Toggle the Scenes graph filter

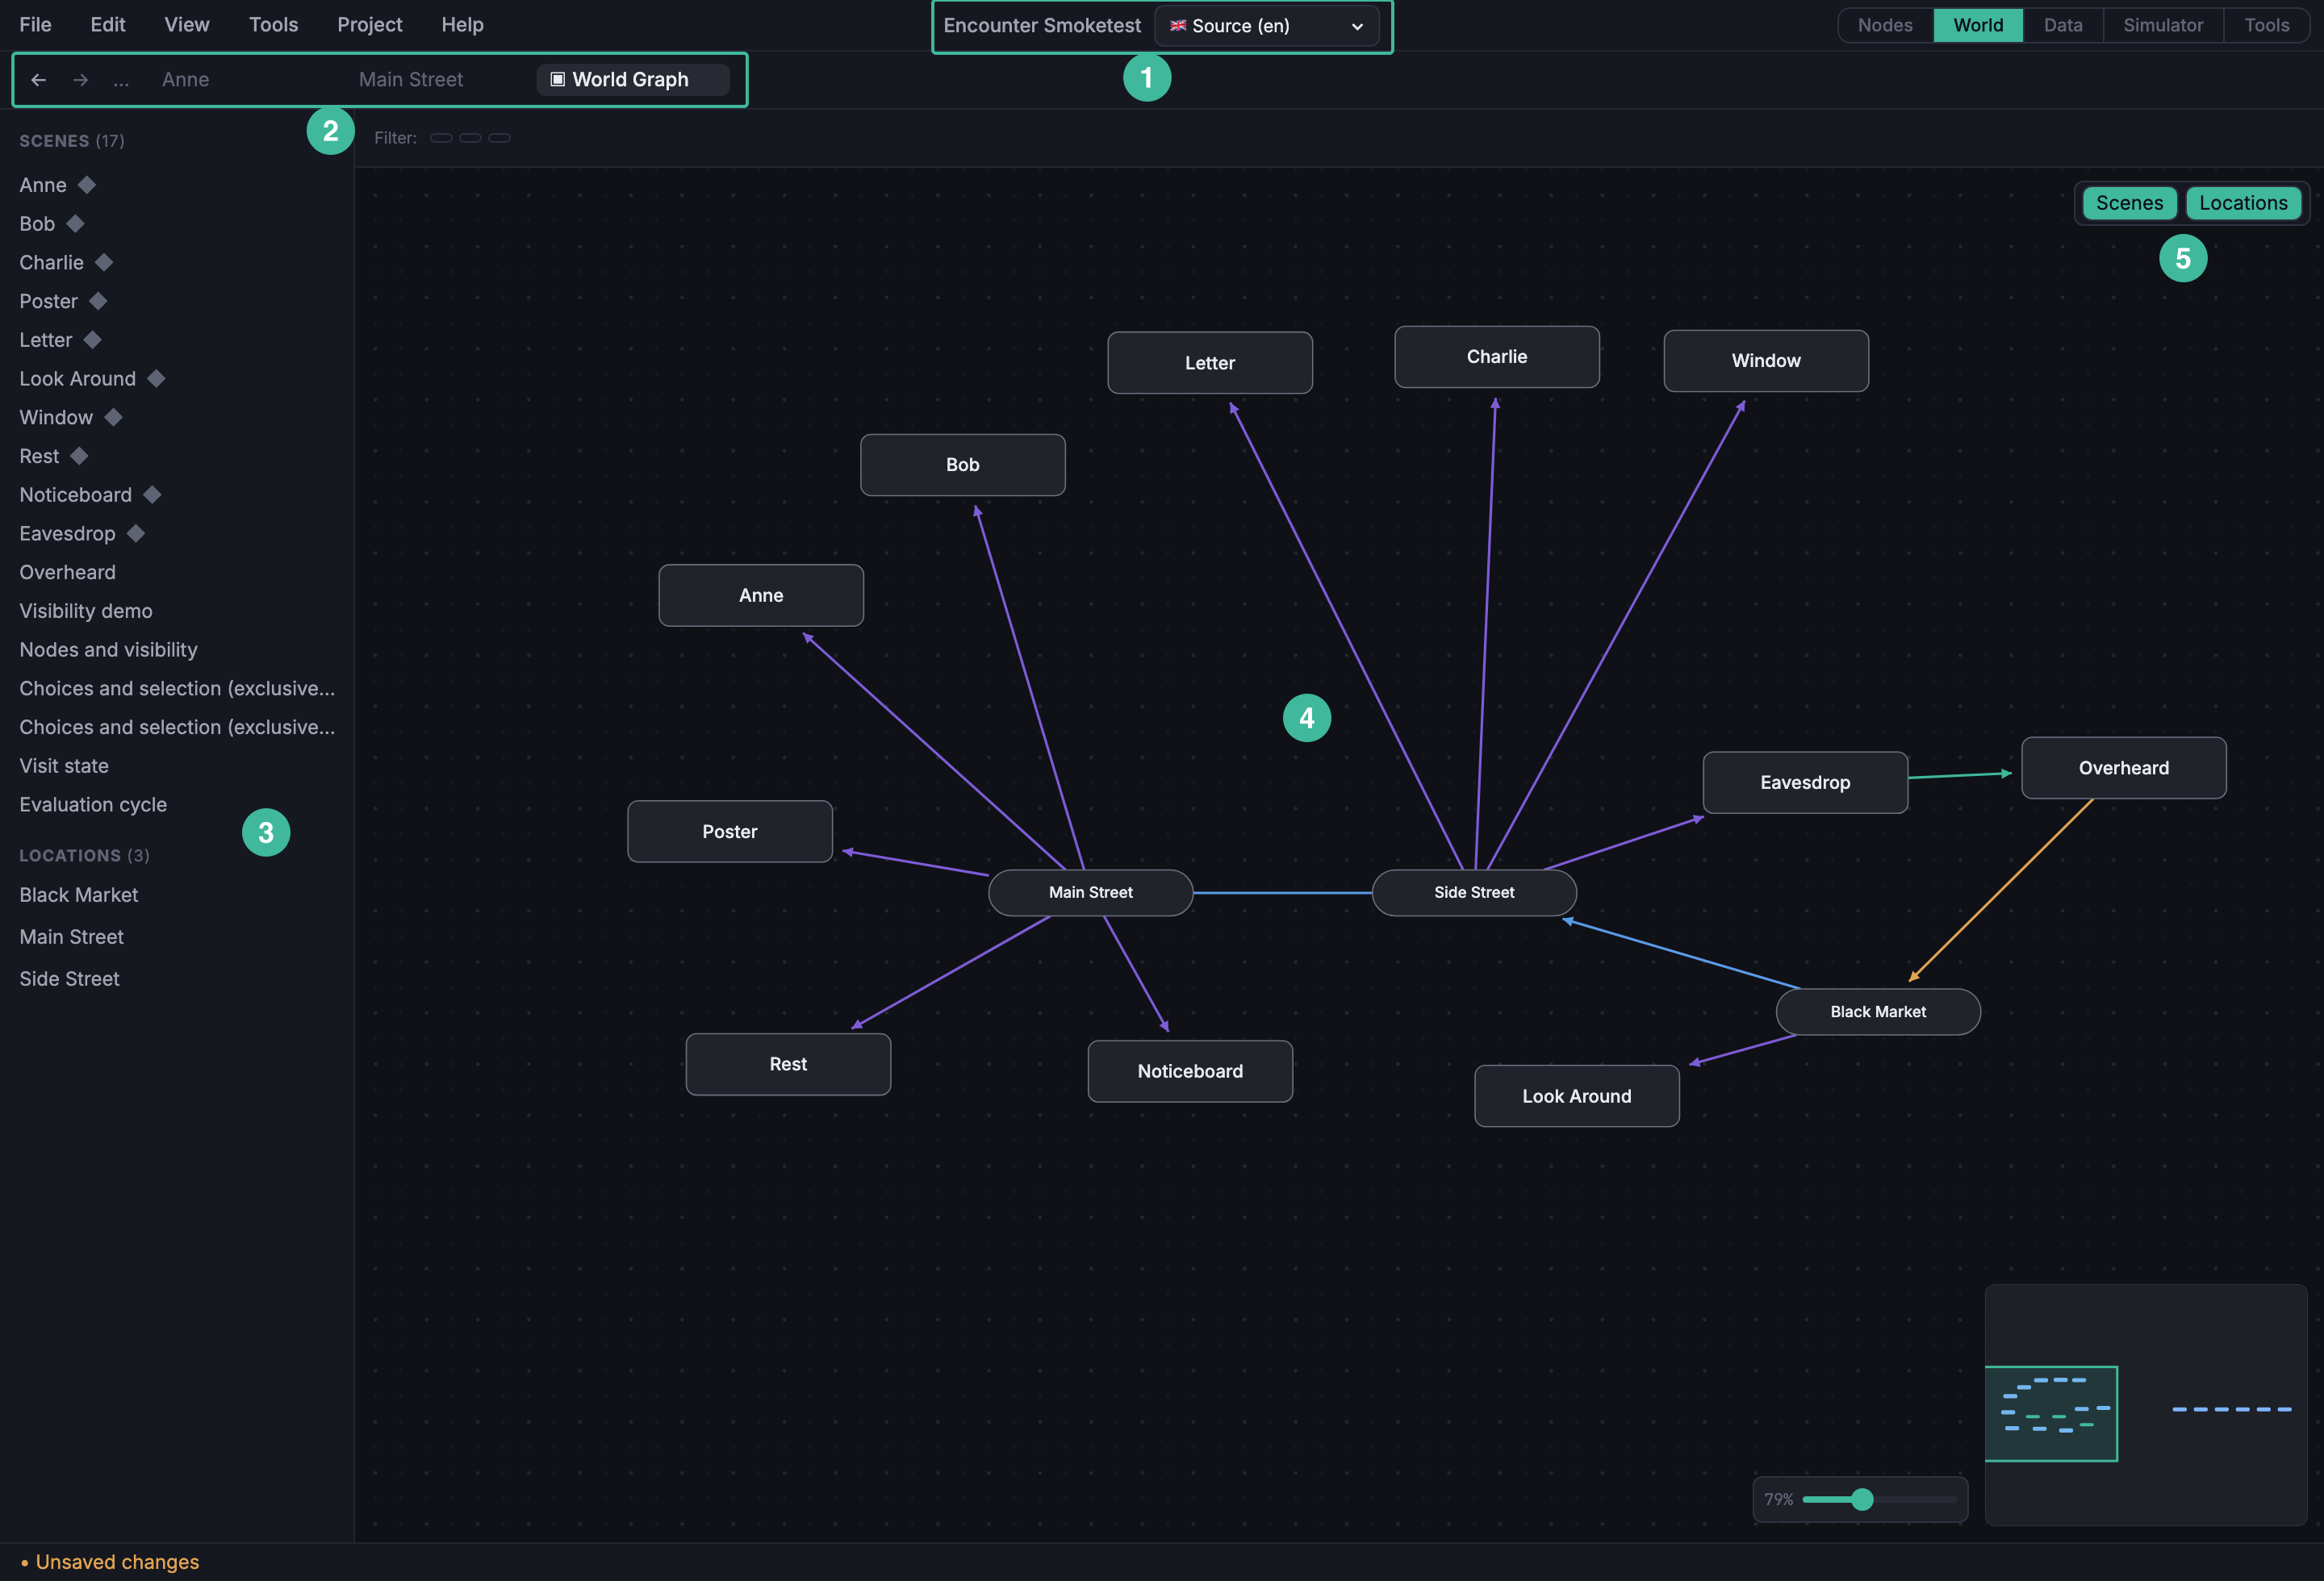[2129, 203]
